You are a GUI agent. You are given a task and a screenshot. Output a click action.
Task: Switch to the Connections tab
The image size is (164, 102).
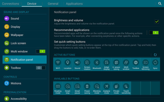[11, 4]
